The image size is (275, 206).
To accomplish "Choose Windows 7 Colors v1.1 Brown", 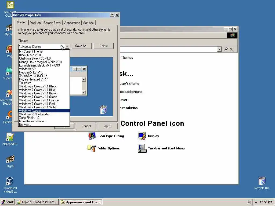I will (44, 93).
